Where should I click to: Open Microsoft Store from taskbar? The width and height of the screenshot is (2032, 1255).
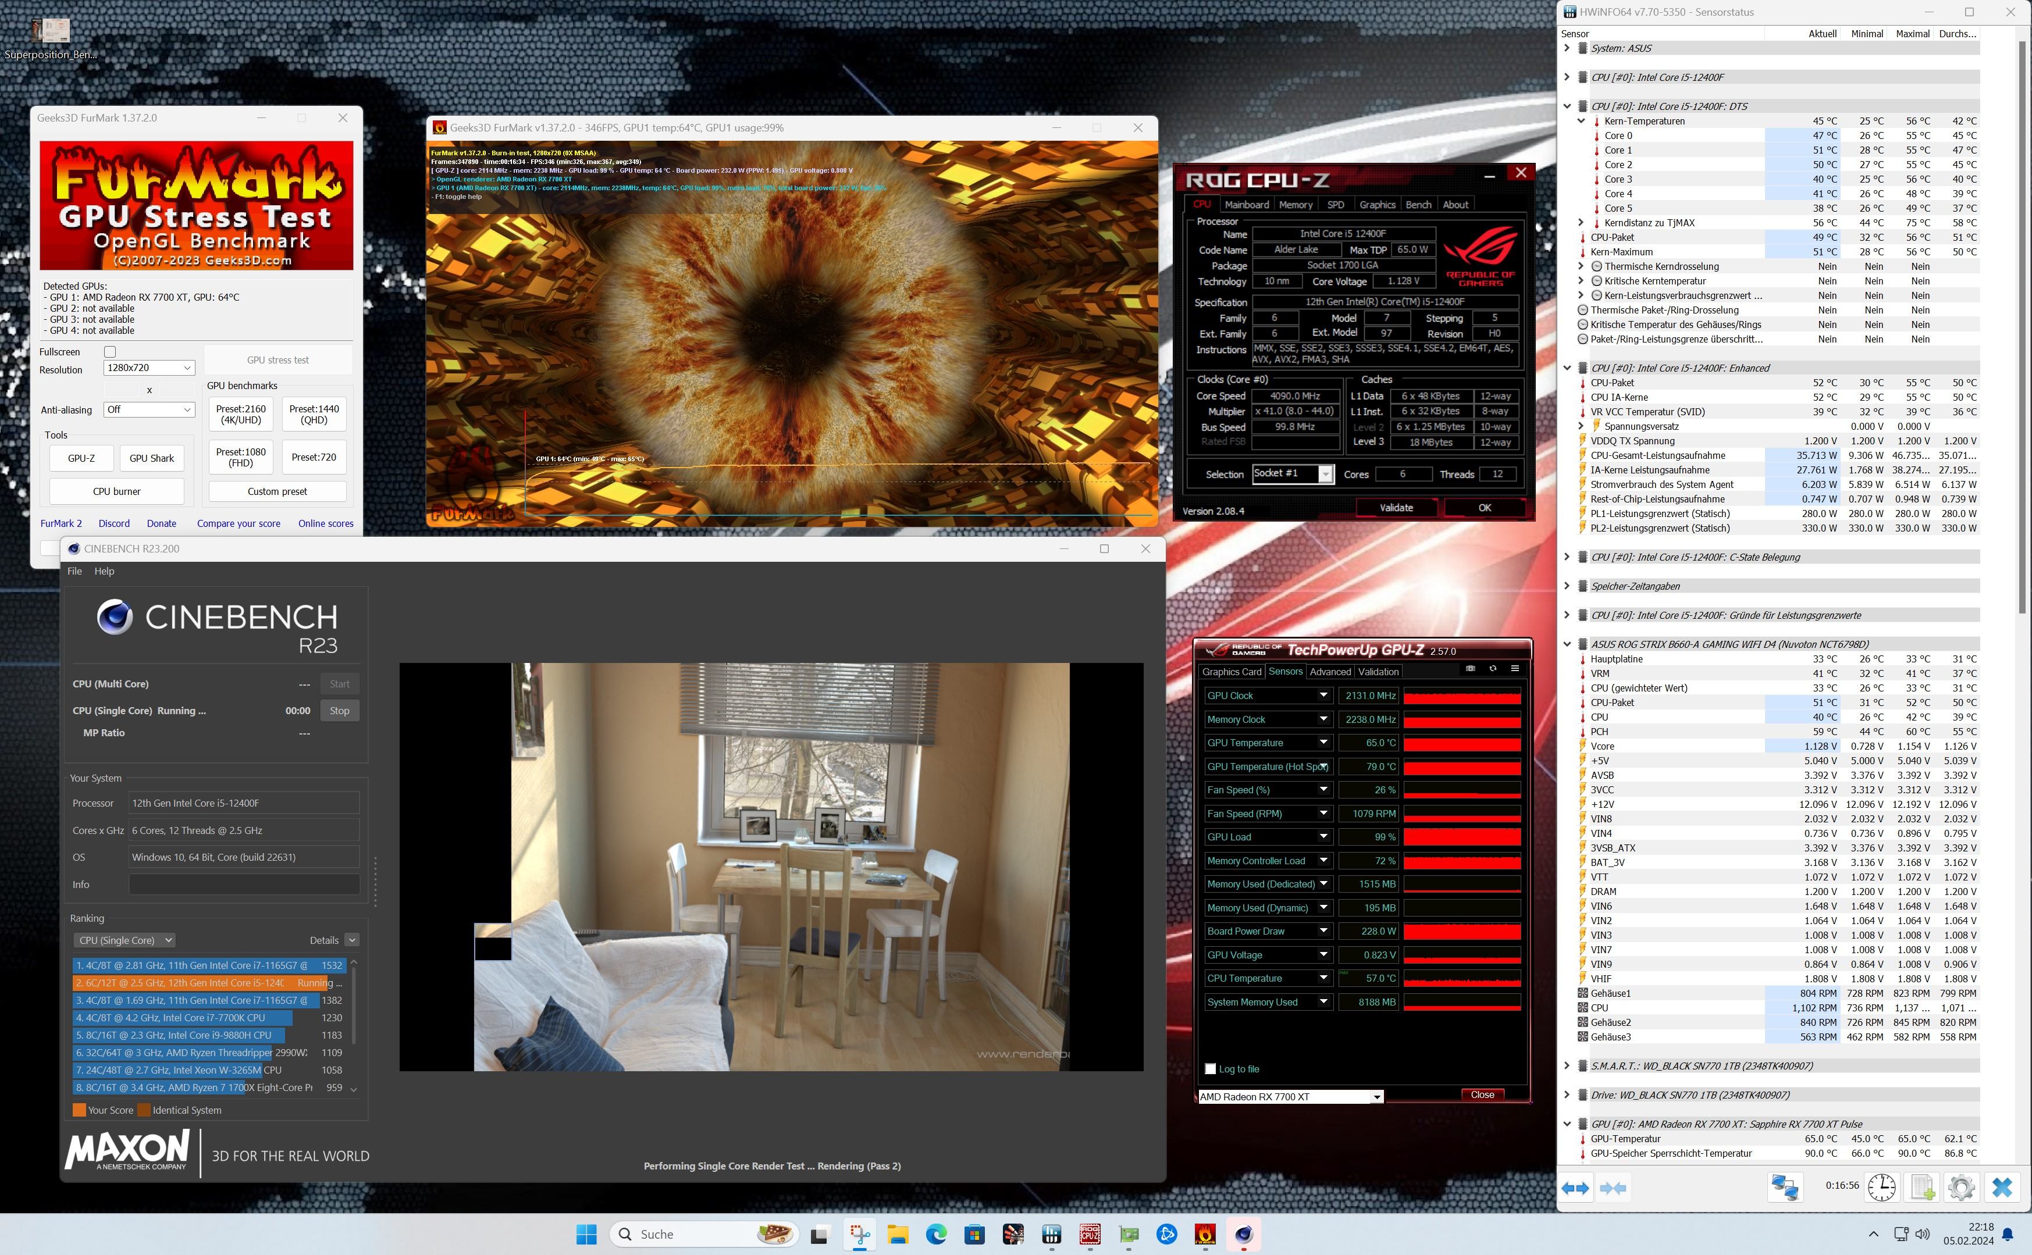click(x=974, y=1234)
